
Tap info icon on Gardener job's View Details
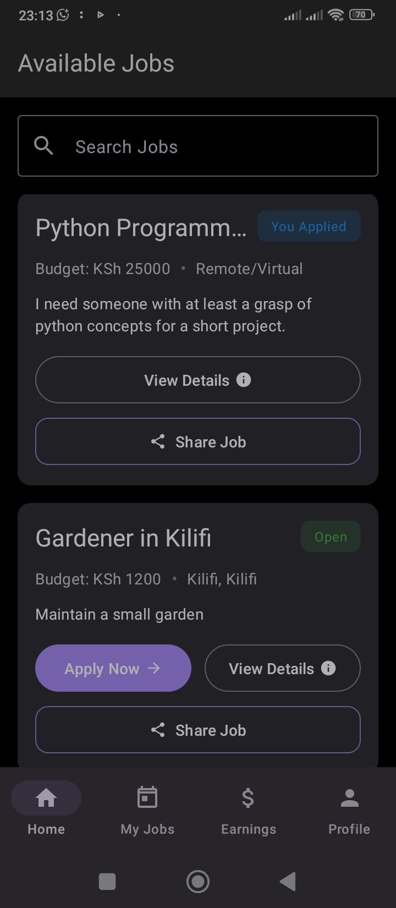pos(328,668)
